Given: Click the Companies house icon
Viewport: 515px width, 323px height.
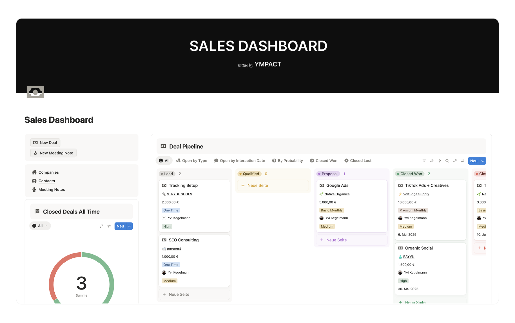Looking at the screenshot, I should coord(34,172).
